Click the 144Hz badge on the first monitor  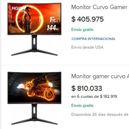pos(53,28)
